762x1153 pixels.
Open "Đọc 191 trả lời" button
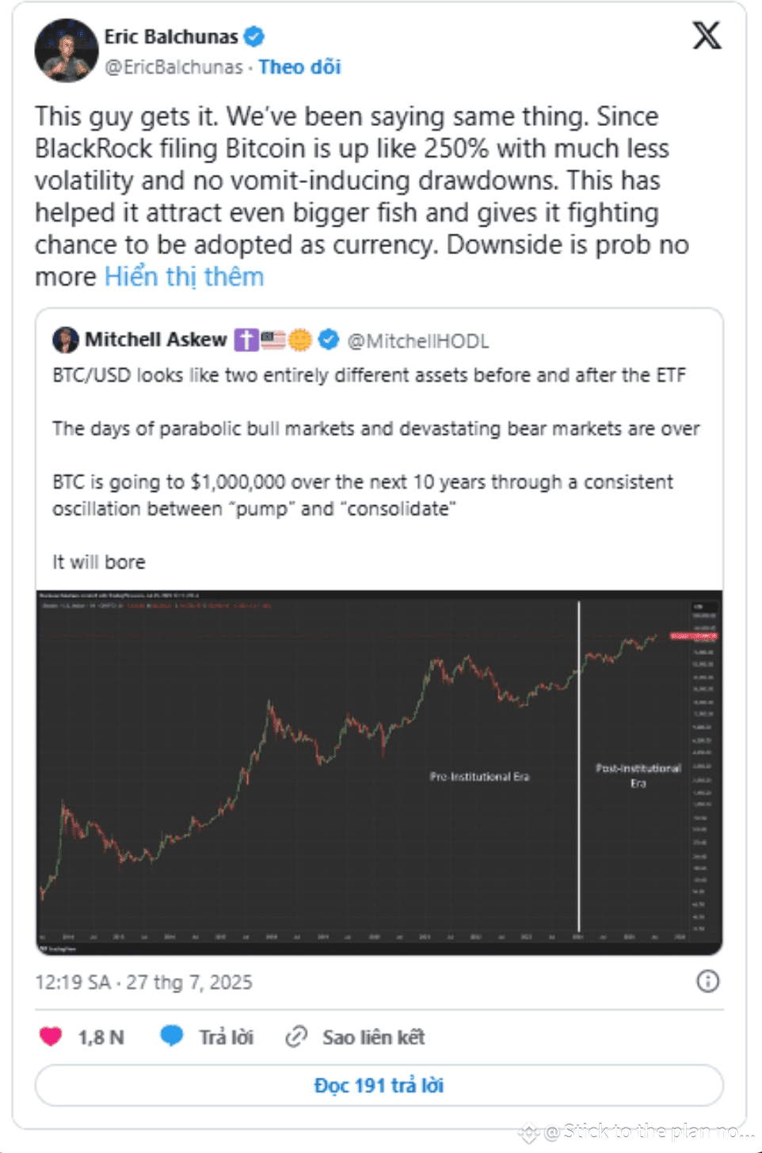(x=379, y=1085)
